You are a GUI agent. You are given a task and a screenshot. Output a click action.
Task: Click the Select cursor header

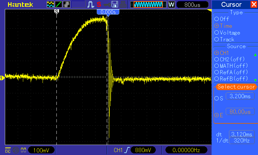[236, 87]
